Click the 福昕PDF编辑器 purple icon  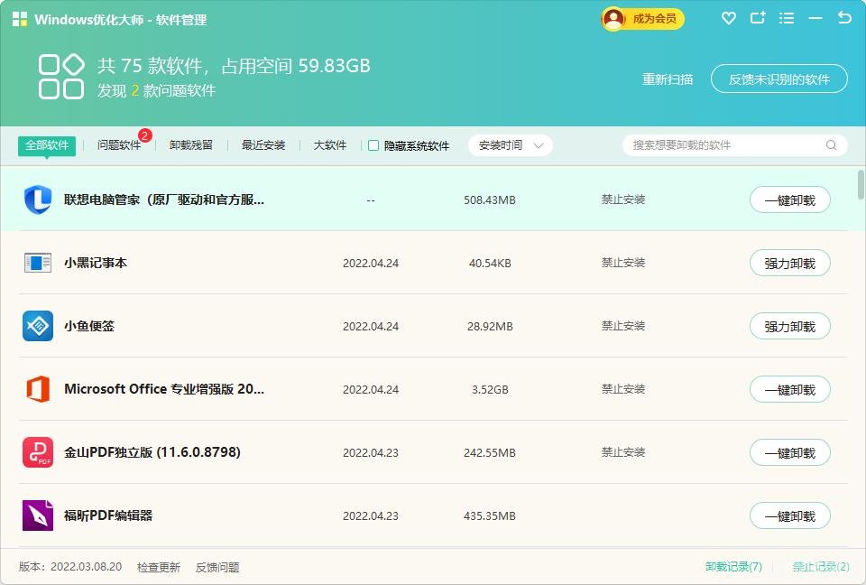(37, 515)
